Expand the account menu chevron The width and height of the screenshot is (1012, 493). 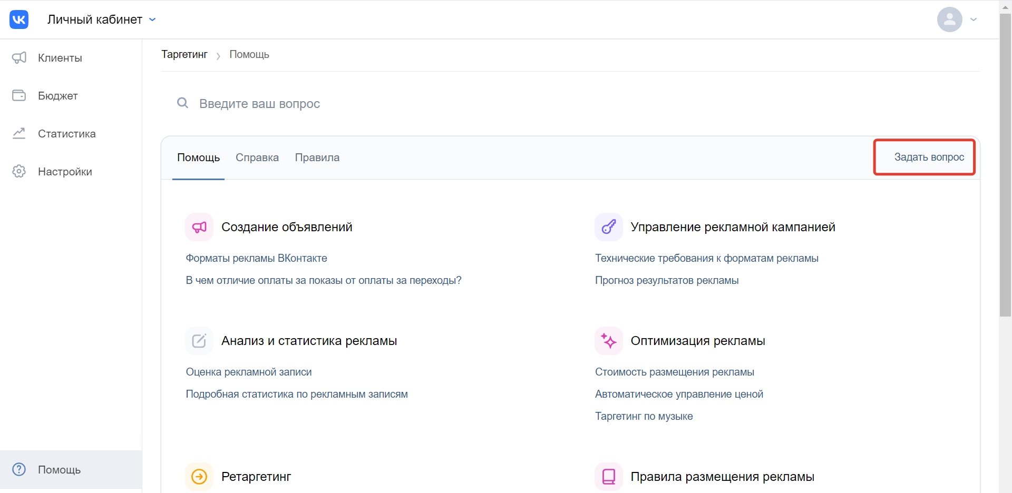(x=974, y=19)
